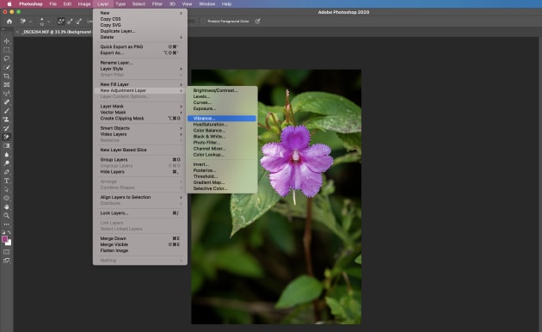Choose Sampling: Once icon in options bar
Screen dimensions: 542x332
click(x=70, y=22)
